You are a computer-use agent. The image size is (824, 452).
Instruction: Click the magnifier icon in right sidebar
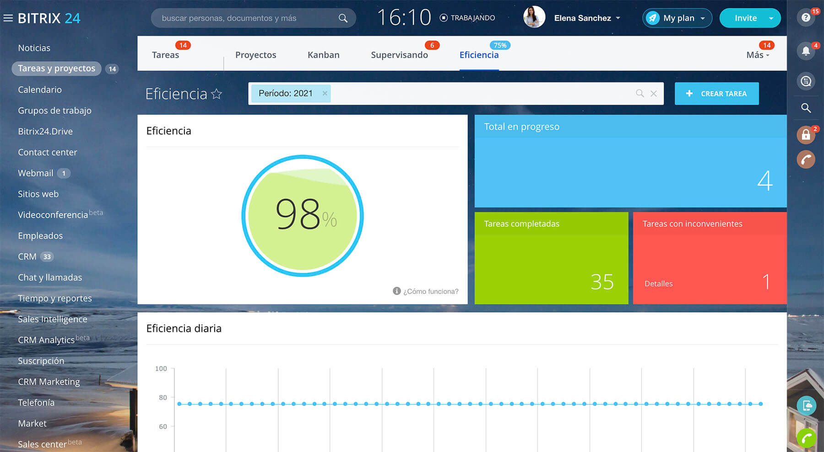pos(806,108)
